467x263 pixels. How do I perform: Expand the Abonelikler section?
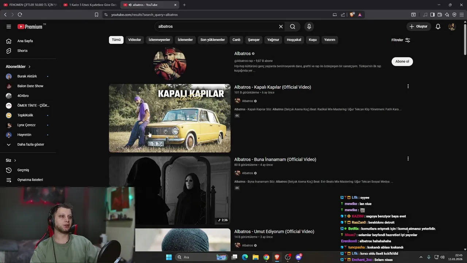(x=18, y=67)
